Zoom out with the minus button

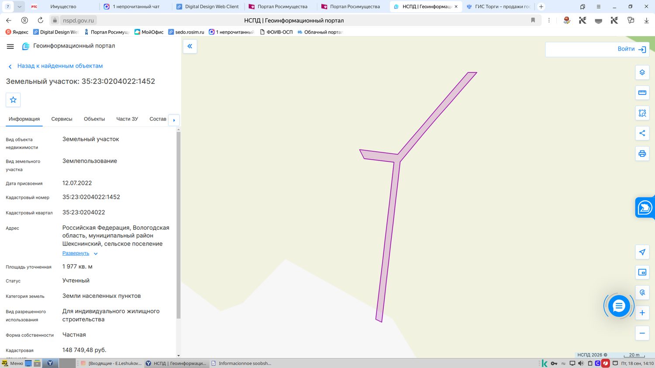pyautogui.click(x=642, y=333)
